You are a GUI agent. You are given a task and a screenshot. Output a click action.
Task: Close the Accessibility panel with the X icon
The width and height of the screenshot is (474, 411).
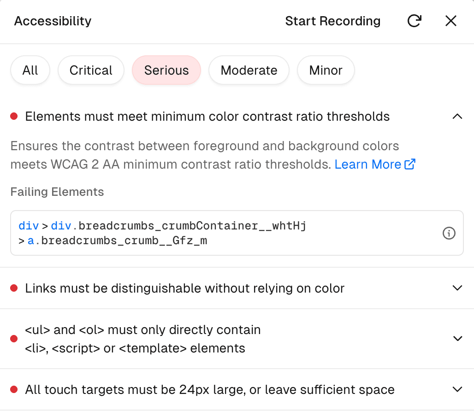tap(450, 21)
